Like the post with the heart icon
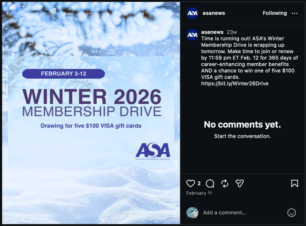 (x=190, y=183)
